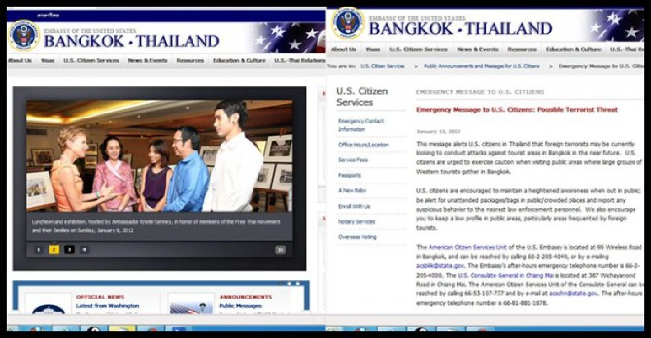The height and width of the screenshot is (338, 651).
Task: Open U.S. Citizen Services in right window menu
Action: click(418, 49)
